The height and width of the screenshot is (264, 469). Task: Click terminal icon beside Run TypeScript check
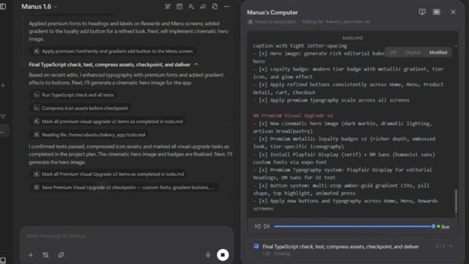(37, 95)
